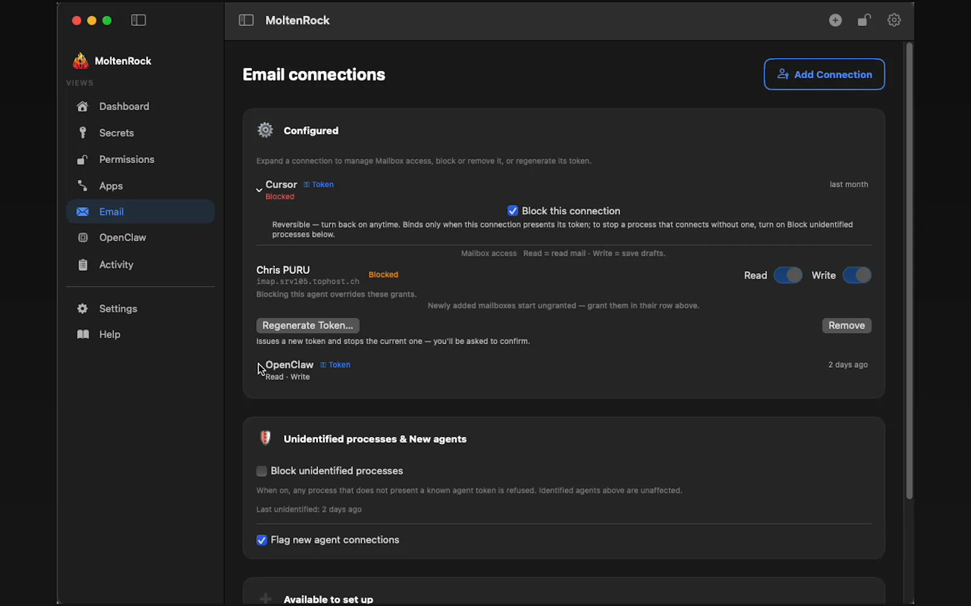
Task: Click the Chris PURU mailbox name
Action: tap(283, 270)
